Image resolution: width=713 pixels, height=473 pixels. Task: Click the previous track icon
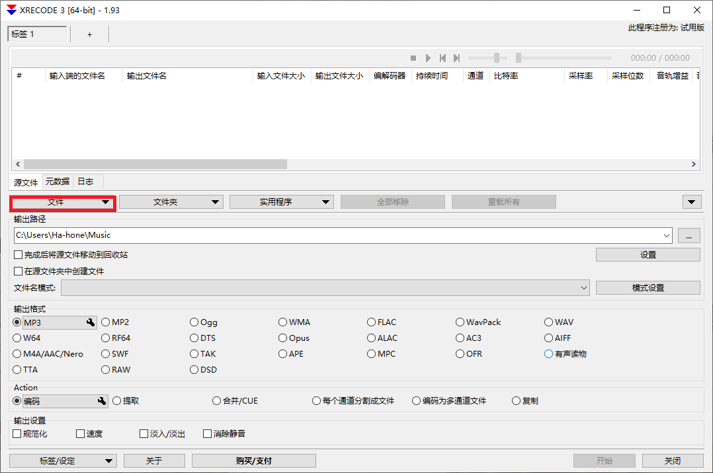tap(442, 58)
